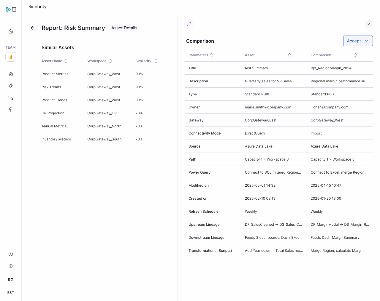Click the Regional margin performance description
Screen dimensions: 380x301
coord(339,81)
